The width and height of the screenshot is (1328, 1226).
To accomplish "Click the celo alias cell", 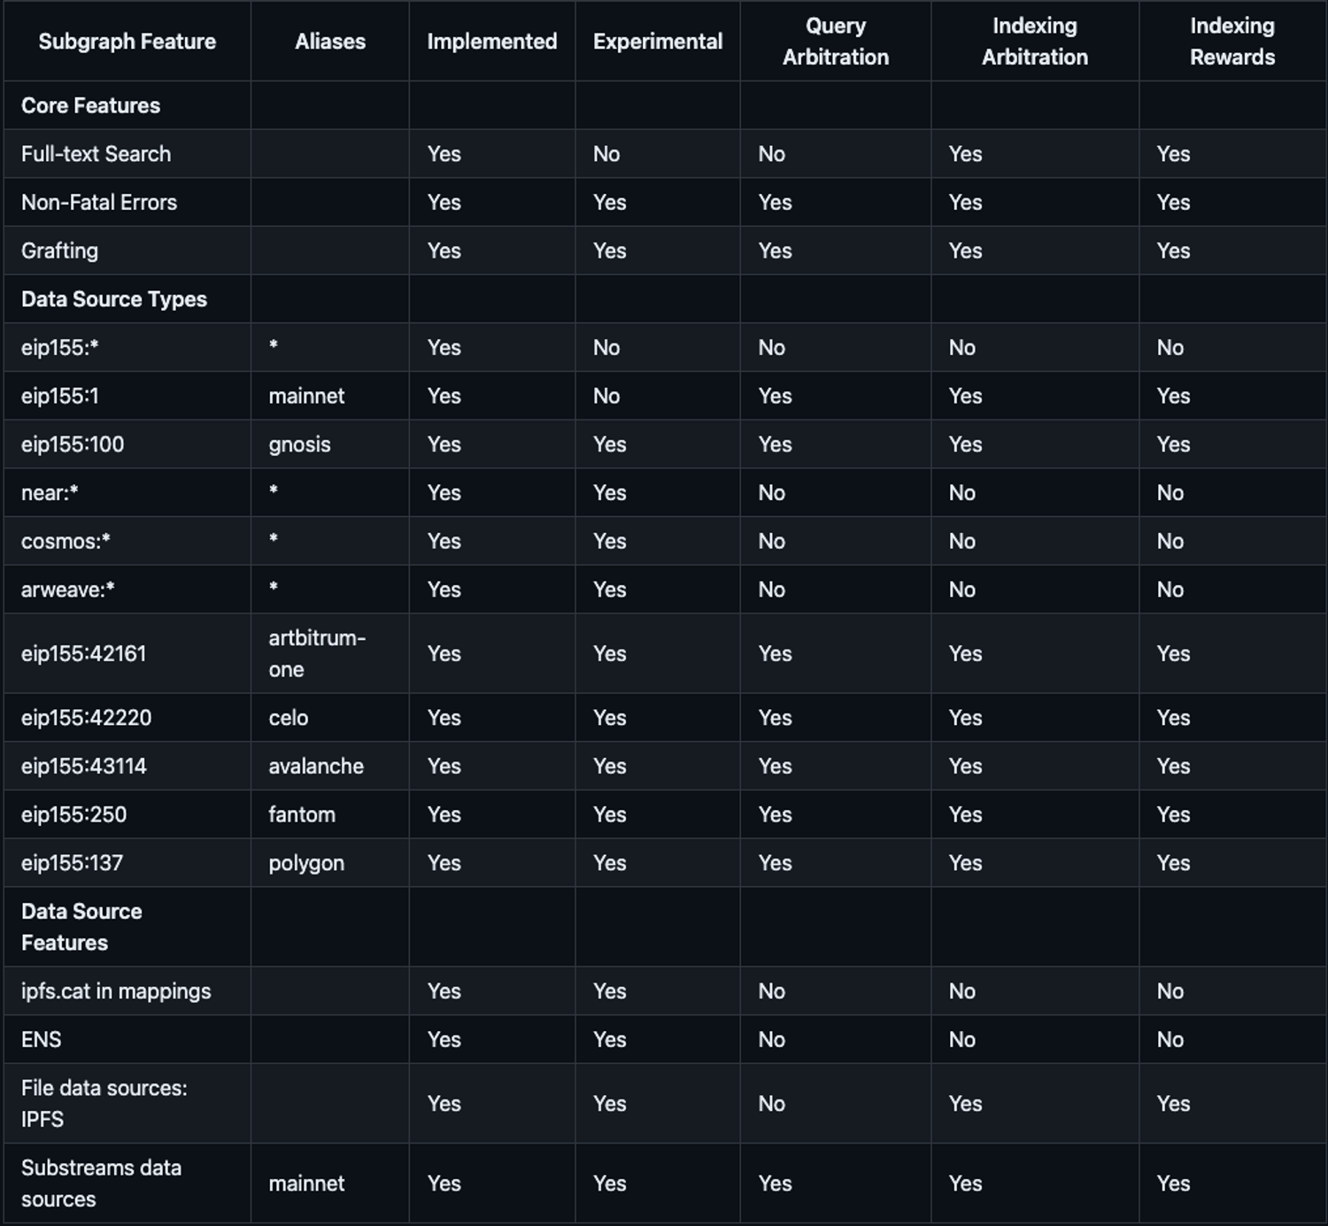I will [x=289, y=718].
